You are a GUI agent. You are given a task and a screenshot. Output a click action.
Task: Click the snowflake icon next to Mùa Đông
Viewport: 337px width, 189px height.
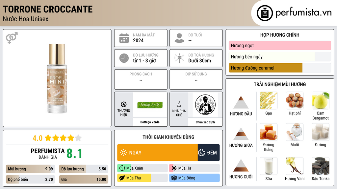(x=174, y=178)
